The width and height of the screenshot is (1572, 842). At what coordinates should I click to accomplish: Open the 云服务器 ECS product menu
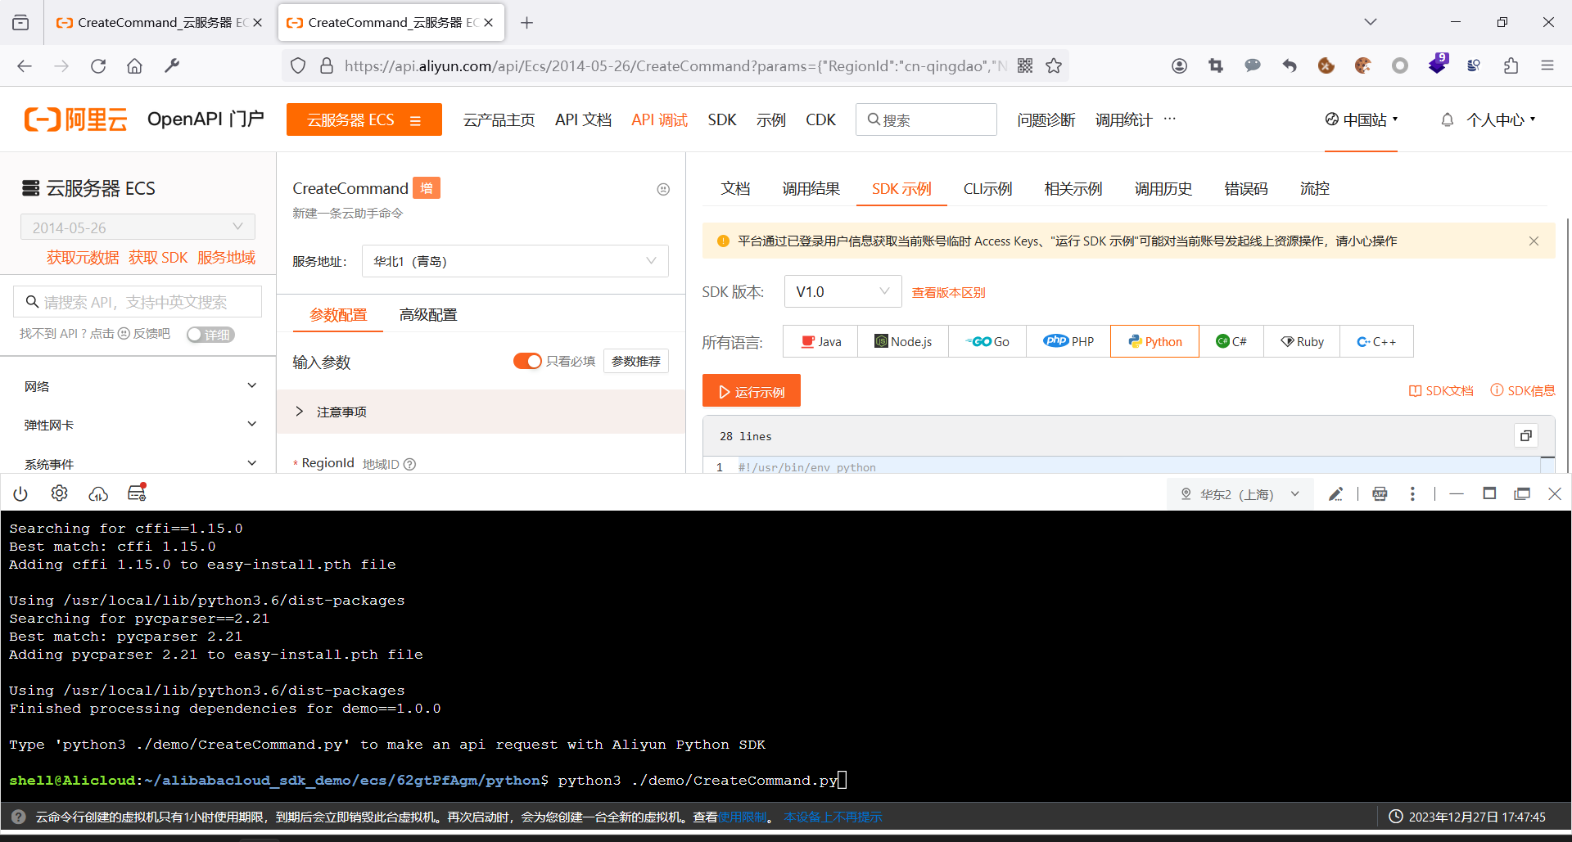[x=364, y=119]
